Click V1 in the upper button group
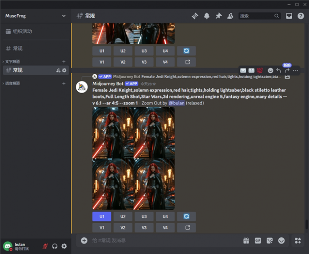Image resolution: width=309 pixels, height=254 pixels. coord(102,62)
